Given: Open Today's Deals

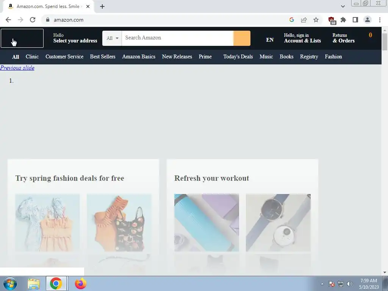Looking at the screenshot, I should (238, 57).
